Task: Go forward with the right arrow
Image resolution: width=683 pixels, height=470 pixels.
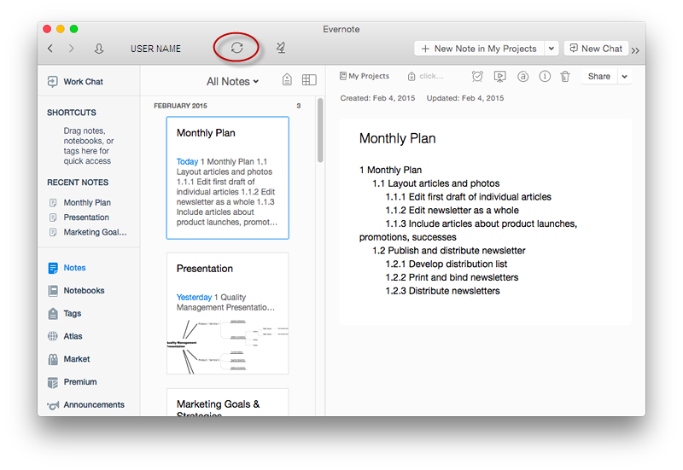Action: (72, 49)
